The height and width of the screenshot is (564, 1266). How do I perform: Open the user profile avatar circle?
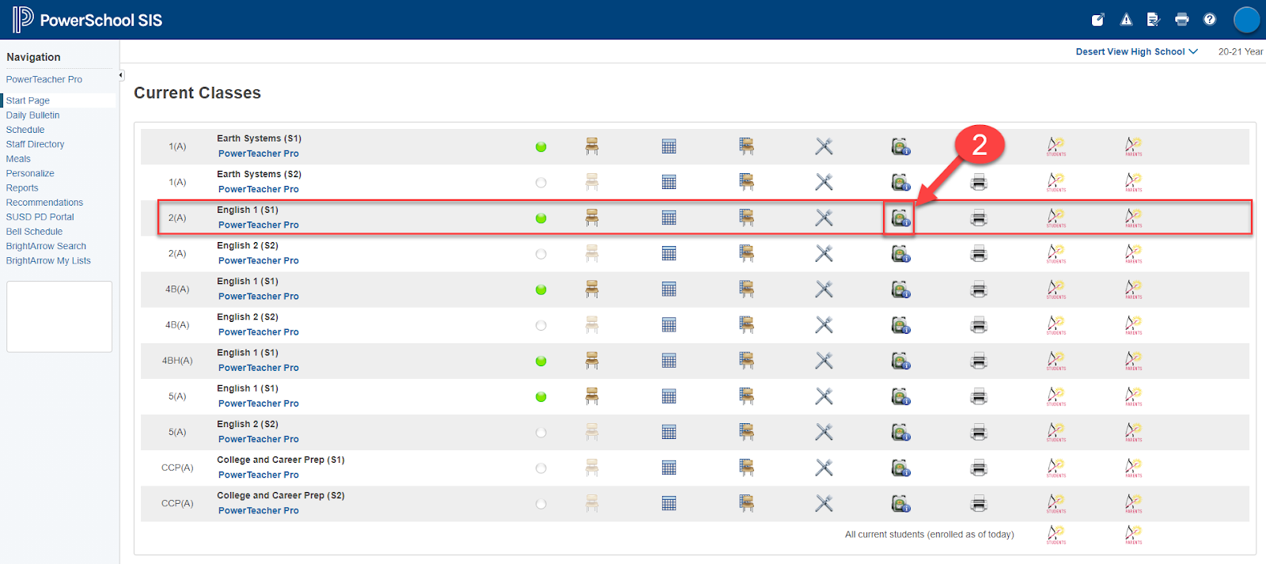click(x=1246, y=20)
